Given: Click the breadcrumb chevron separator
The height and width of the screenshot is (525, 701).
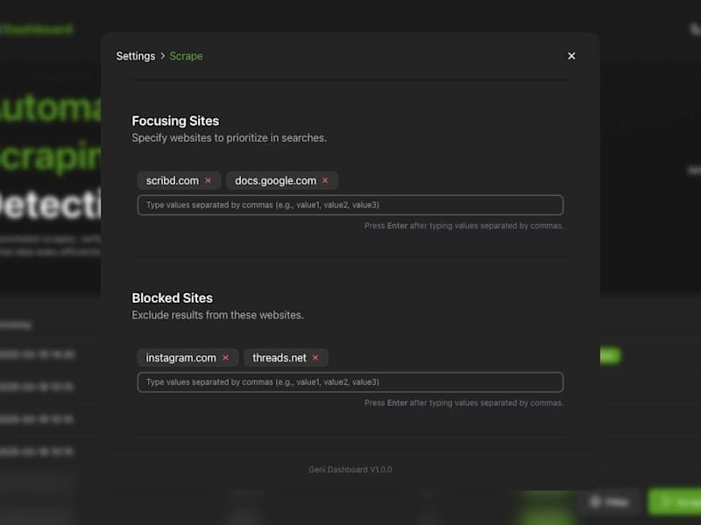Looking at the screenshot, I should 163,56.
